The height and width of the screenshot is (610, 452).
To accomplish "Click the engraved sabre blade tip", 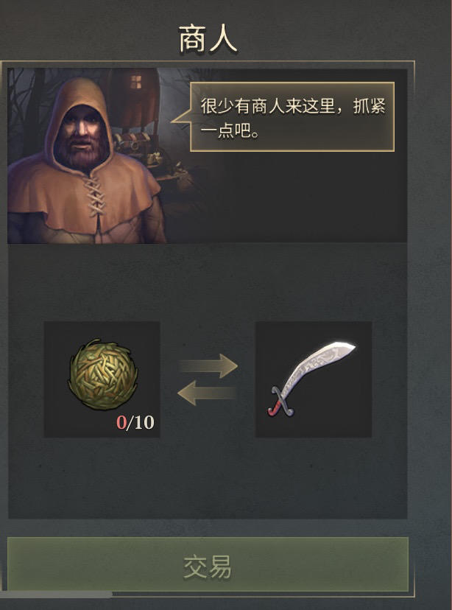I will click(x=342, y=348).
